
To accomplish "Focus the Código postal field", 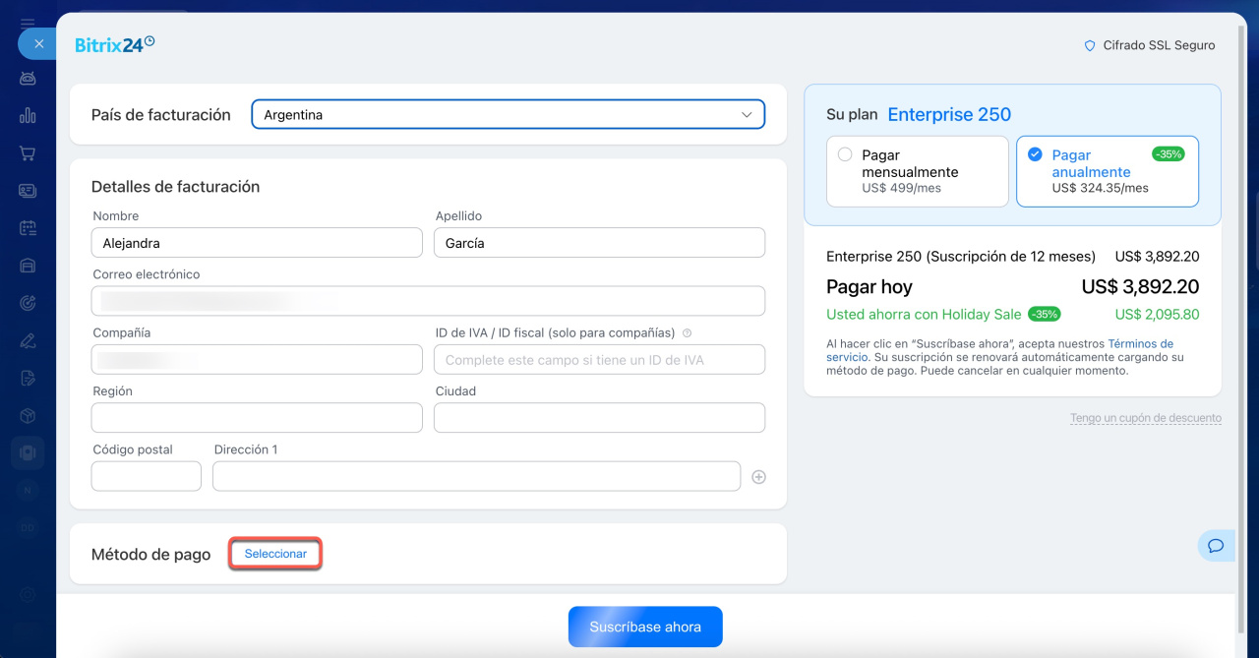I will coord(147,476).
